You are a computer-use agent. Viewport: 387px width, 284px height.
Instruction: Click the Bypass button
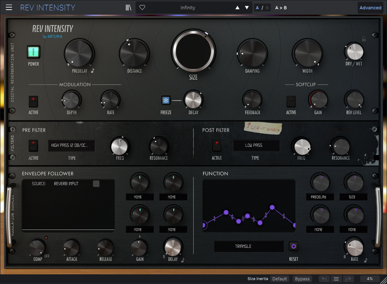tap(302, 279)
